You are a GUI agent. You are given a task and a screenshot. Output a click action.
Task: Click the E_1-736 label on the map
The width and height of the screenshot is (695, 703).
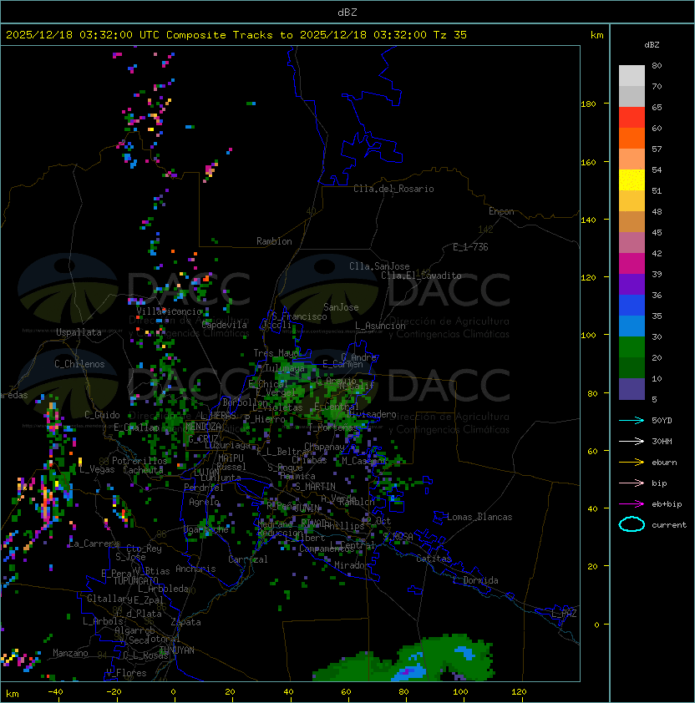[x=470, y=246]
